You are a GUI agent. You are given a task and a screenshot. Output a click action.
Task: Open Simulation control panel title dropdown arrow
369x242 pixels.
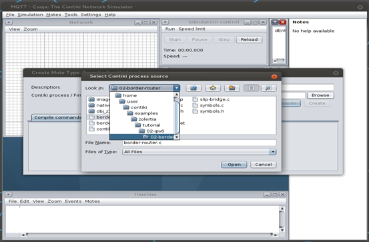[165, 22]
